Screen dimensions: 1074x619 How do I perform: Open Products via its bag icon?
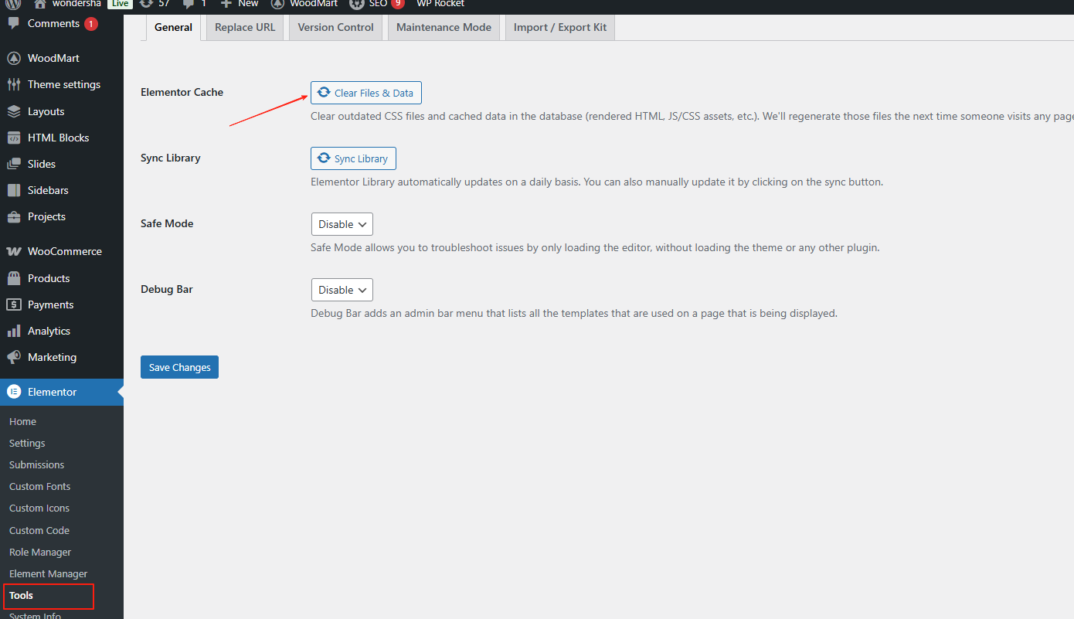[14, 278]
